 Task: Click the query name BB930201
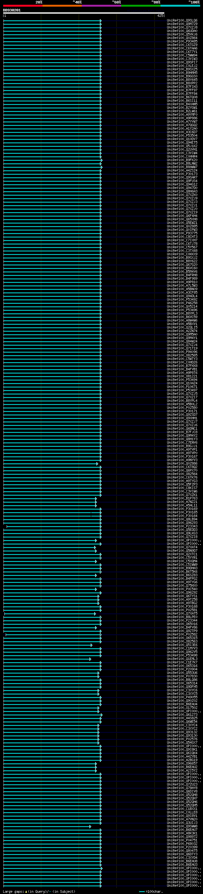(12, 10)
